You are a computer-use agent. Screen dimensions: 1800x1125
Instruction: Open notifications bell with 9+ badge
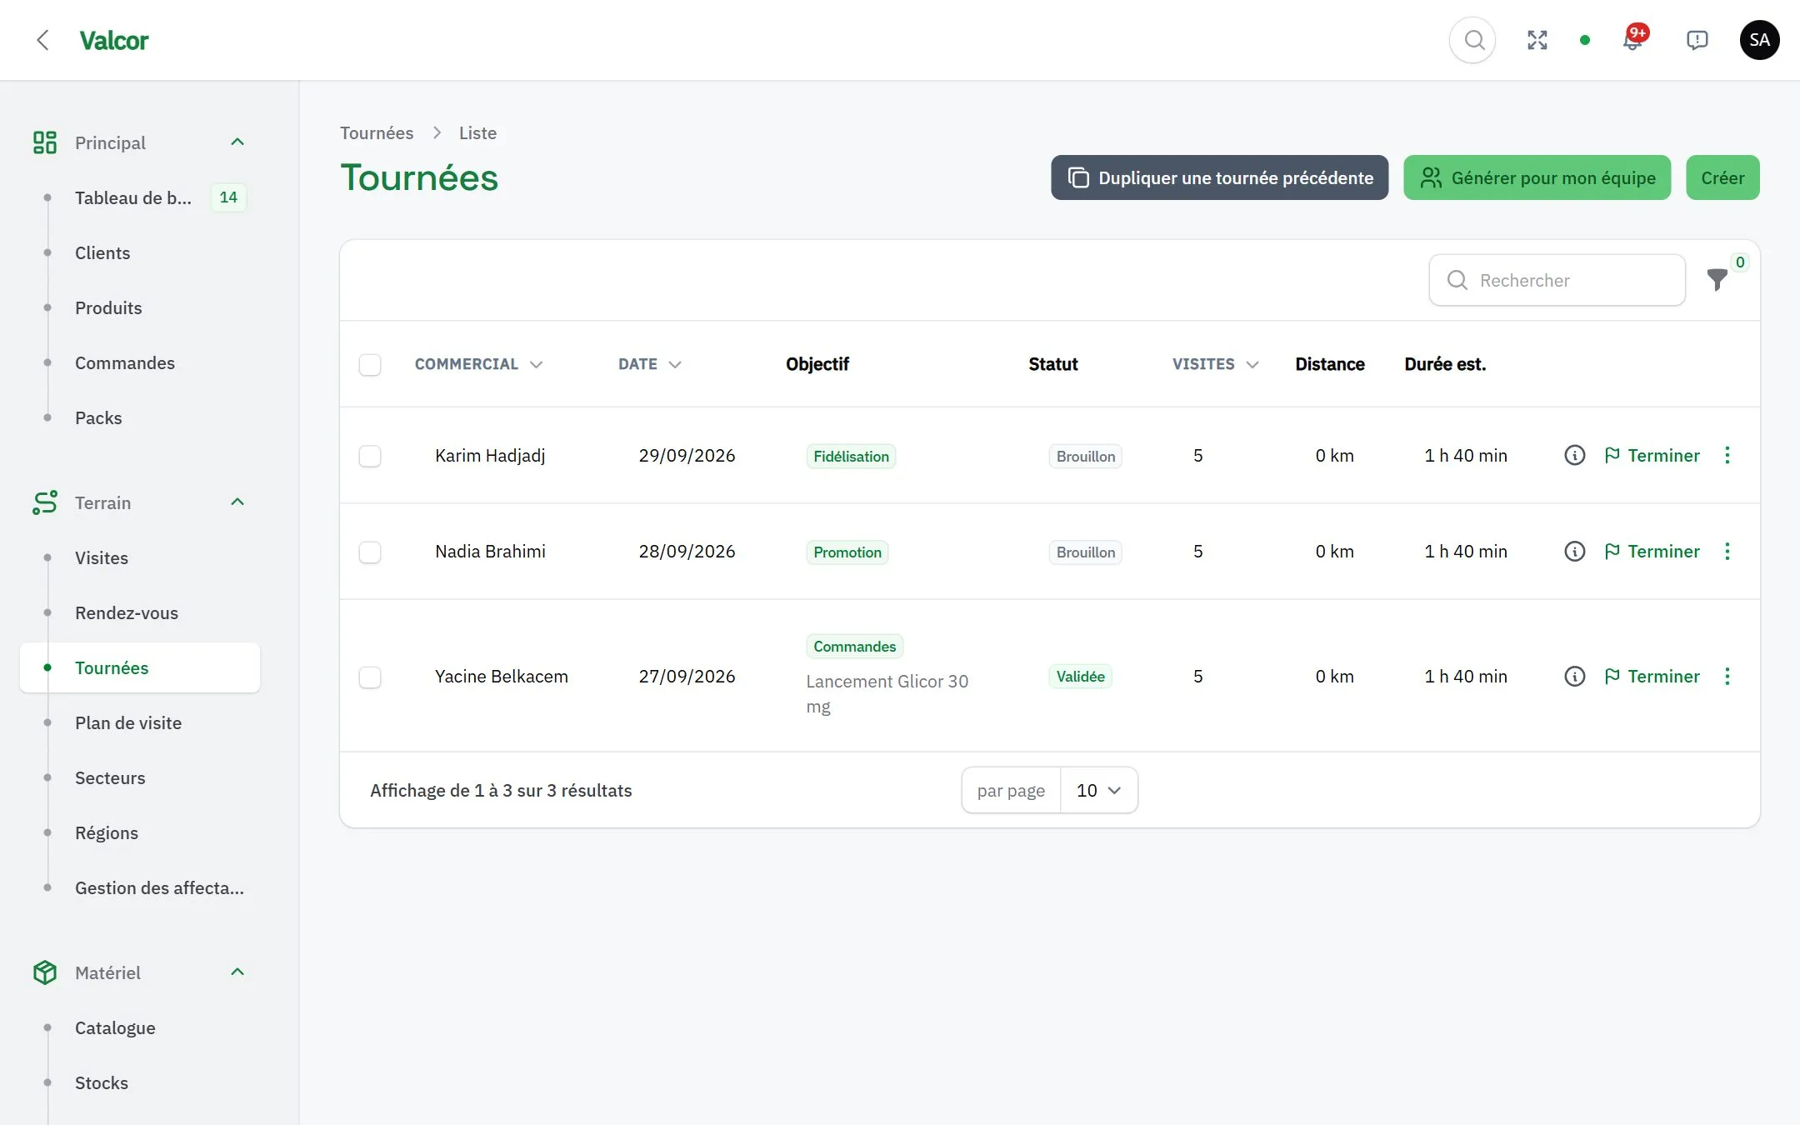pyautogui.click(x=1633, y=39)
